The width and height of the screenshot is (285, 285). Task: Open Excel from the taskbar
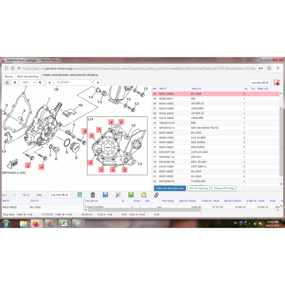pyautogui.click(x=65, y=224)
